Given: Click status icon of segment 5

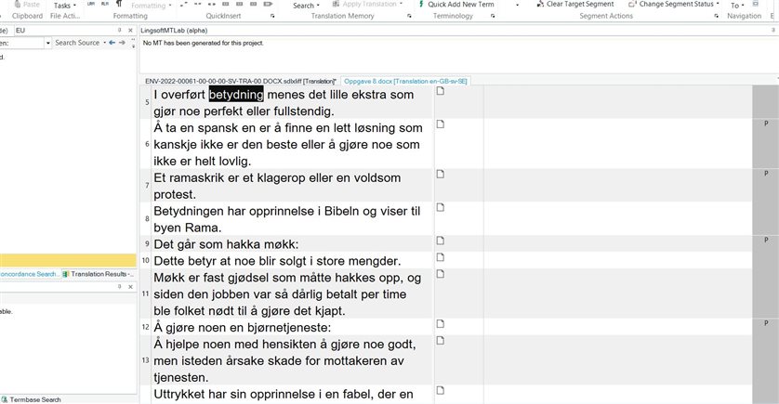Looking at the screenshot, I should pyautogui.click(x=441, y=91).
